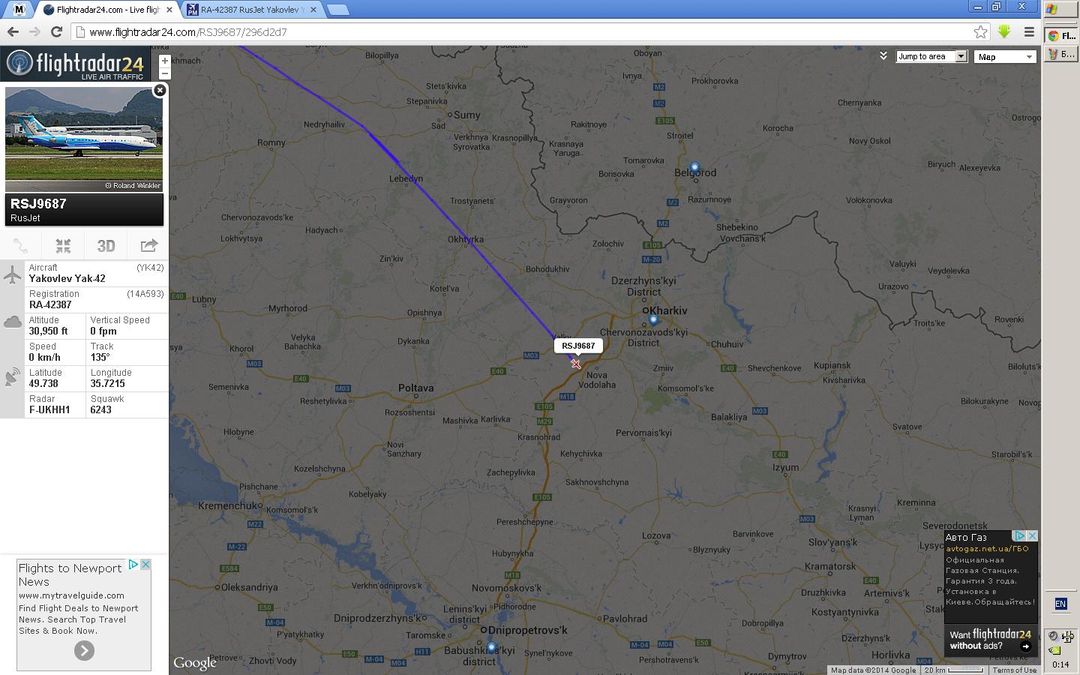Viewport: 1080px width, 675px height.
Task: Toggle the flight route trail icon
Action: (x=21, y=246)
